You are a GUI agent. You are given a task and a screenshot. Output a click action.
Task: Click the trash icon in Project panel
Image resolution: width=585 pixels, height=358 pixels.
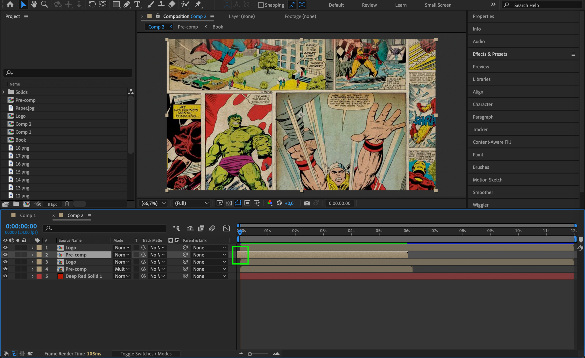click(67, 204)
